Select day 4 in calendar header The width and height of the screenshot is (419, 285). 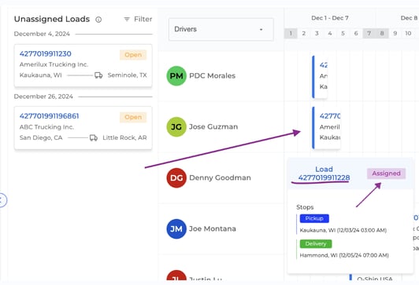[330, 34]
